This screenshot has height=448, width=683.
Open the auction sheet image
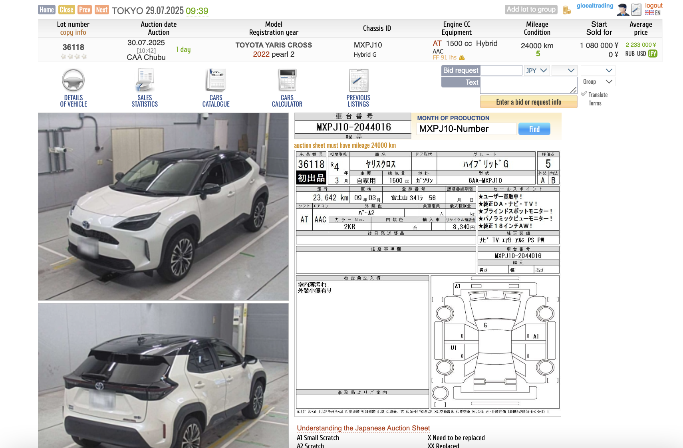tap(428, 283)
